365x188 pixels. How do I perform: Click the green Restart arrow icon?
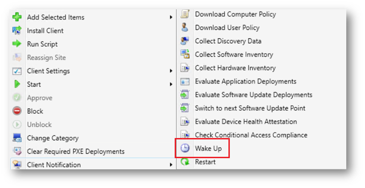(x=185, y=161)
